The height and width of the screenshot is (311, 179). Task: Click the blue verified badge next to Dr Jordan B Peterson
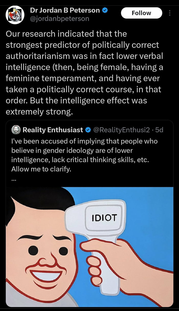pyautogui.click(x=105, y=10)
